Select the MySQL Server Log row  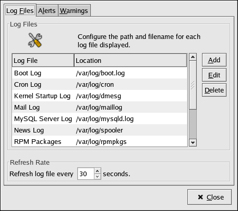100,119
